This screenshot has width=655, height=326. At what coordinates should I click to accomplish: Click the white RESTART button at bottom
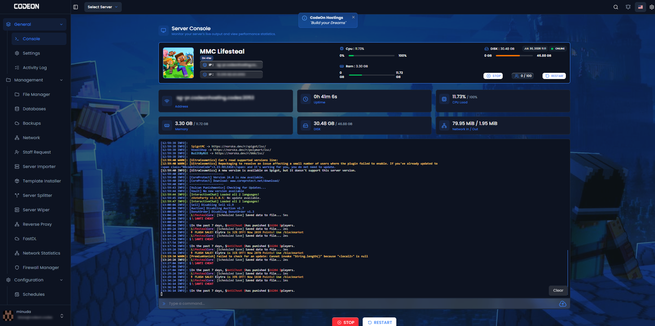point(379,322)
